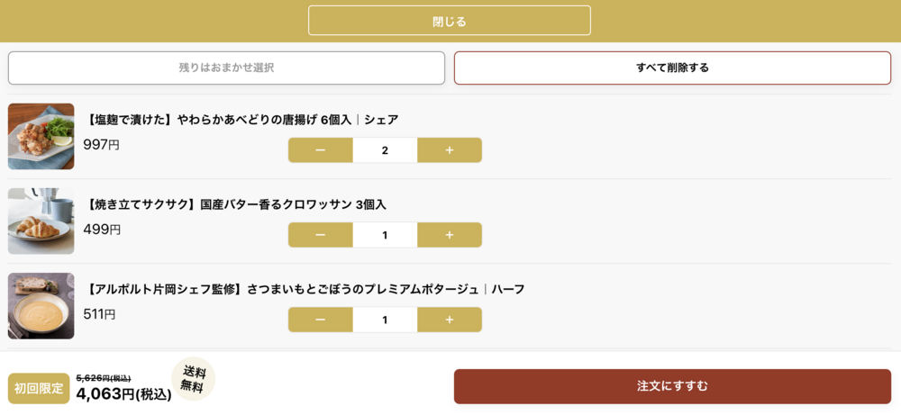Increase karaage quantity with plus icon
This screenshot has width=901, height=415.
pos(450,150)
